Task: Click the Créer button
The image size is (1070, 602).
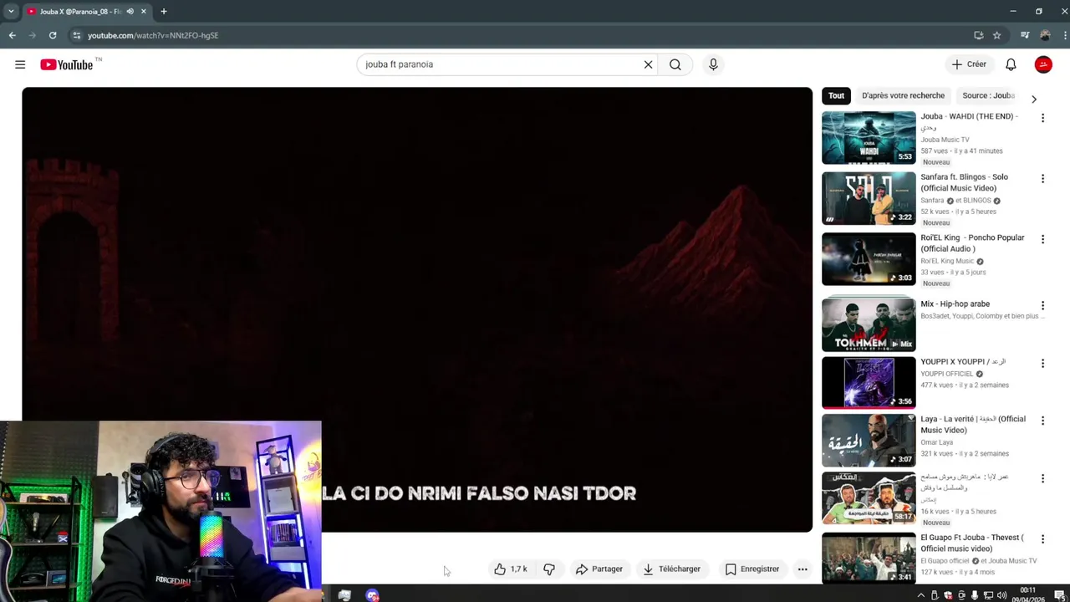Action: [x=969, y=64]
